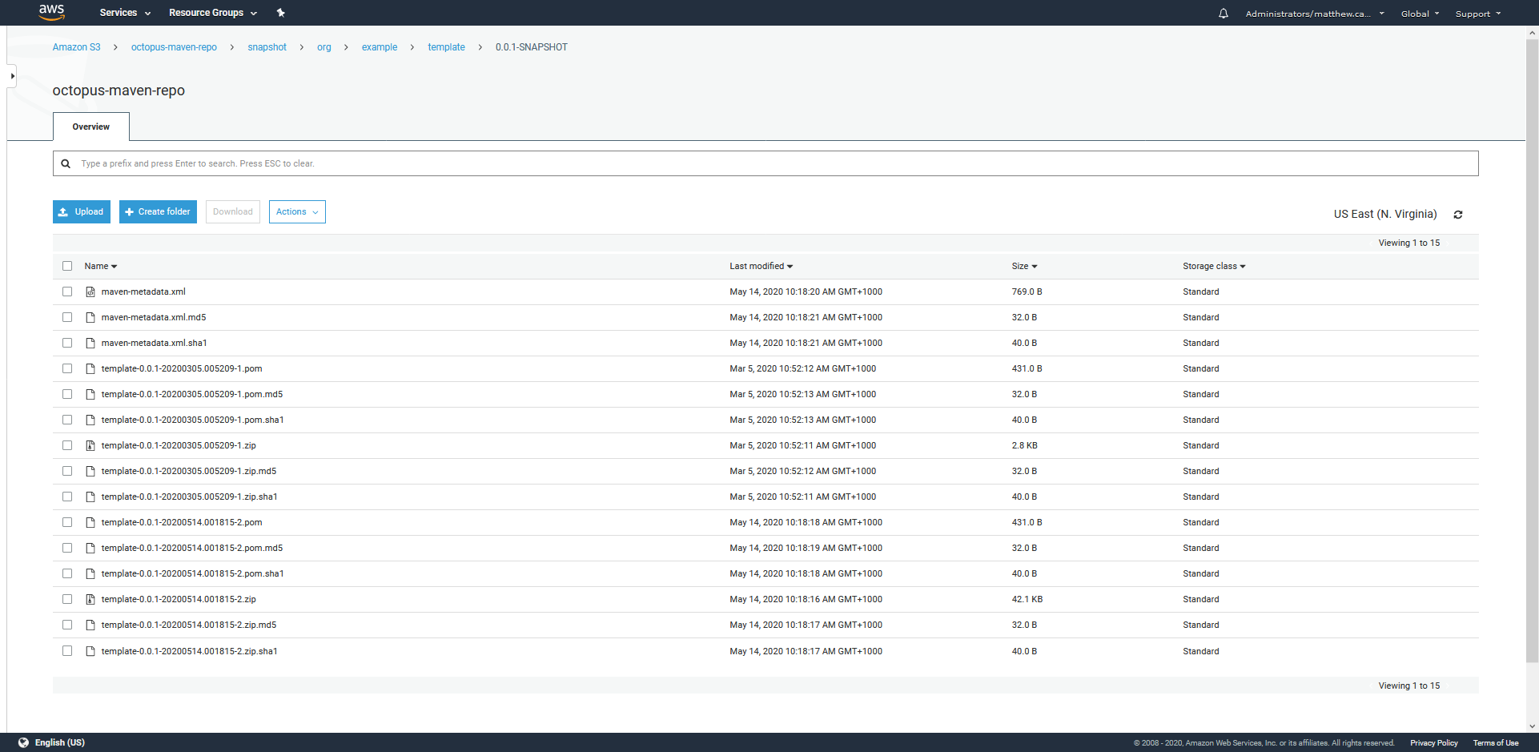Check the row for template-0.0.1-20200305.005209-1.zip
This screenshot has width=1539, height=752.
67,445
